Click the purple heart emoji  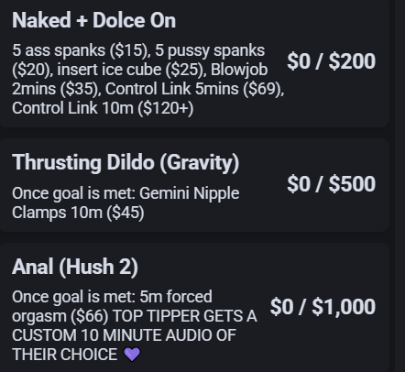(x=132, y=355)
